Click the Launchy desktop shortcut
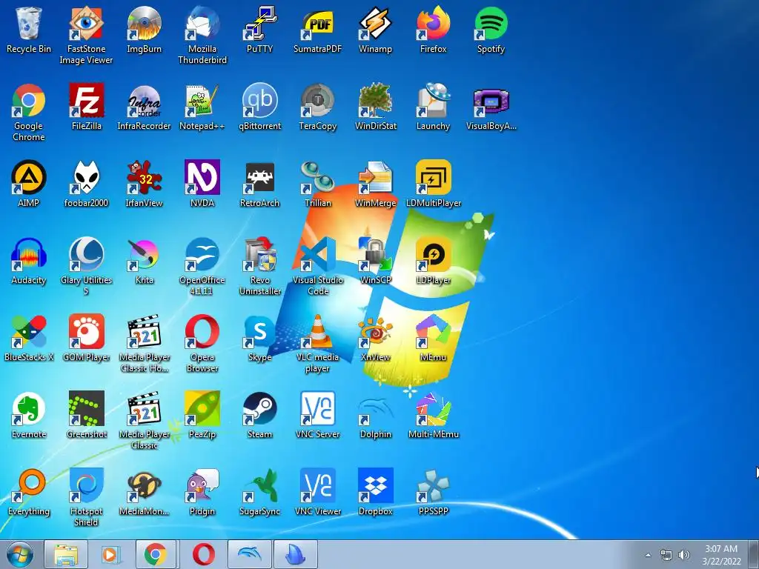Screen dimensions: 759x569 (x=433, y=101)
